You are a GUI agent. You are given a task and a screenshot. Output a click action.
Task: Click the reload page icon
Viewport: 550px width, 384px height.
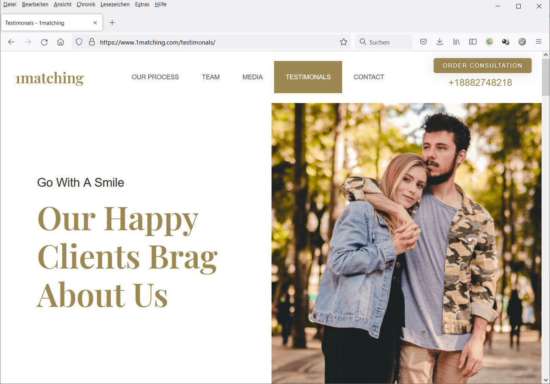click(x=44, y=42)
